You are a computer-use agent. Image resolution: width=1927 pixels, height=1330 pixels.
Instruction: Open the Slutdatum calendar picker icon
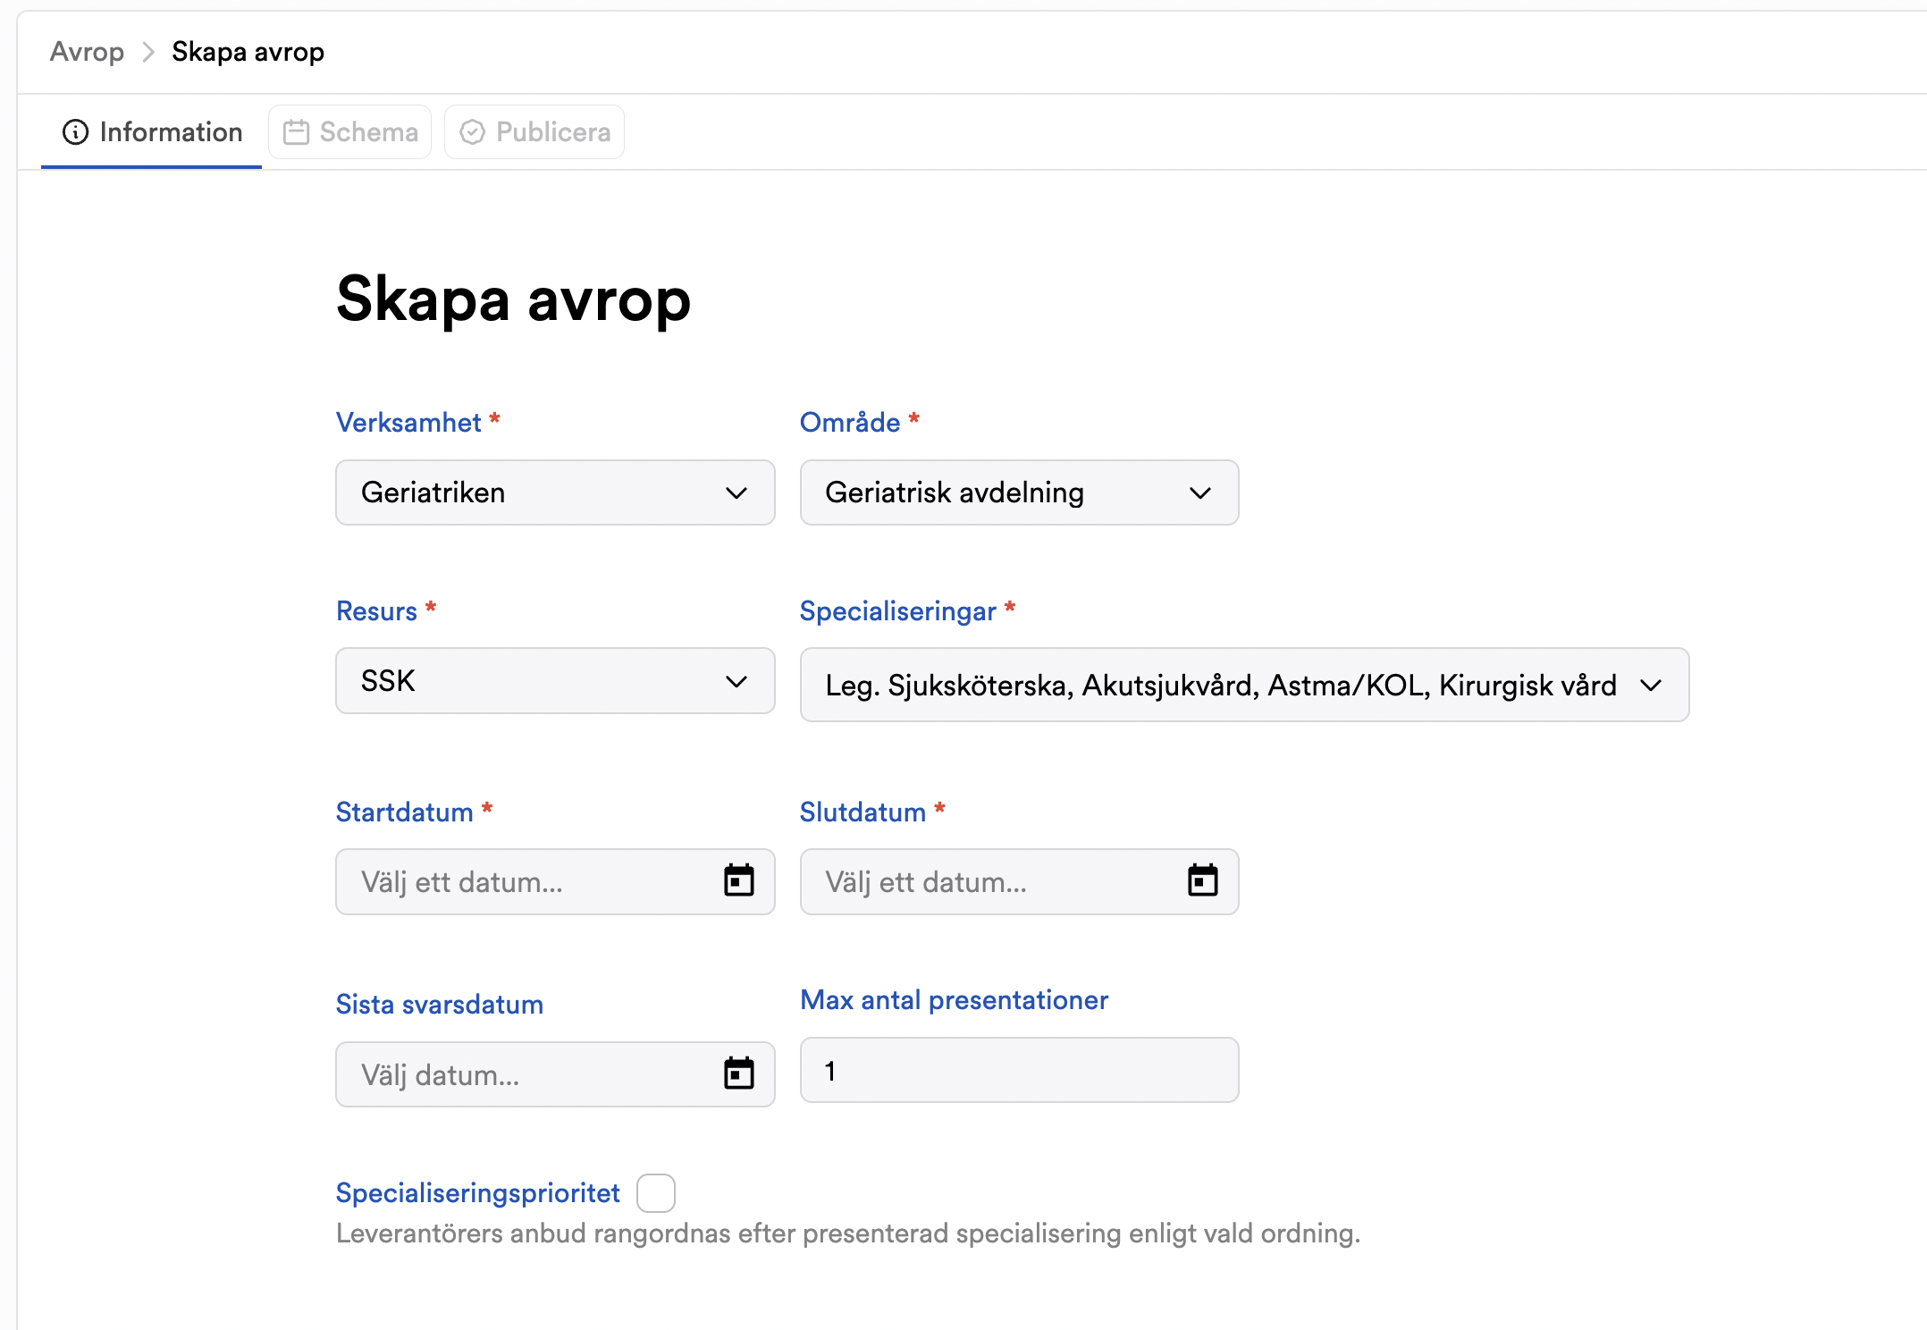coord(1202,881)
